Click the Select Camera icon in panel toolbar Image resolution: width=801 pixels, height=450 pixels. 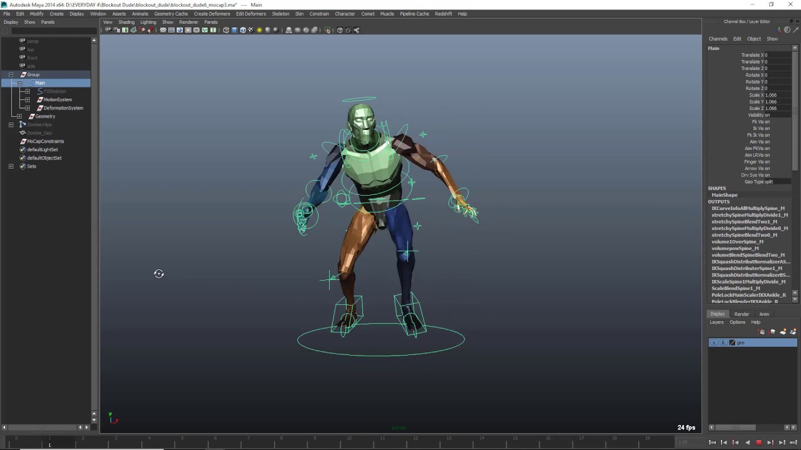click(108, 30)
